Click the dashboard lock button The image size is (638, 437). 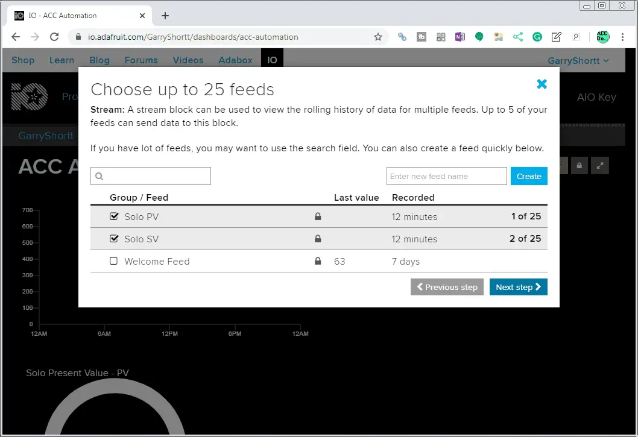[579, 166]
